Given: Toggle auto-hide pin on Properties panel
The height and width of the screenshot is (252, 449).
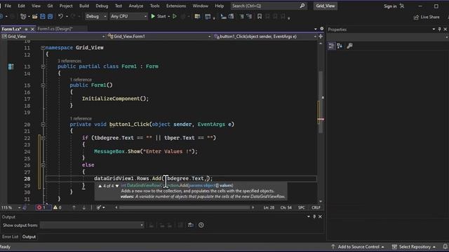Looking at the screenshot, I should [x=440, y=29].
